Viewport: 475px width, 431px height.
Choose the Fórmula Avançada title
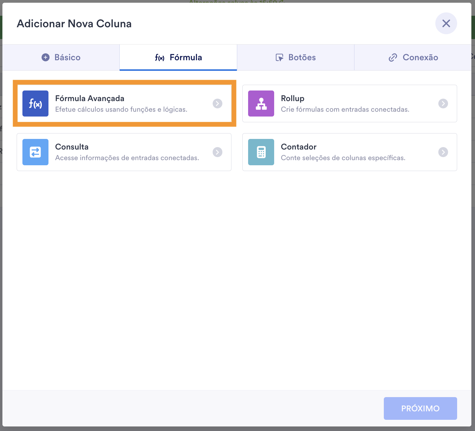(x=90, y=98)
